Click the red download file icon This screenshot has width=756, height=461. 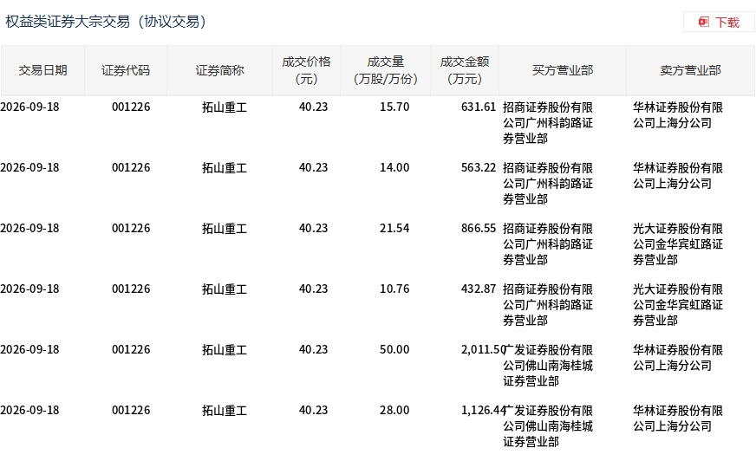coord(703,22)
